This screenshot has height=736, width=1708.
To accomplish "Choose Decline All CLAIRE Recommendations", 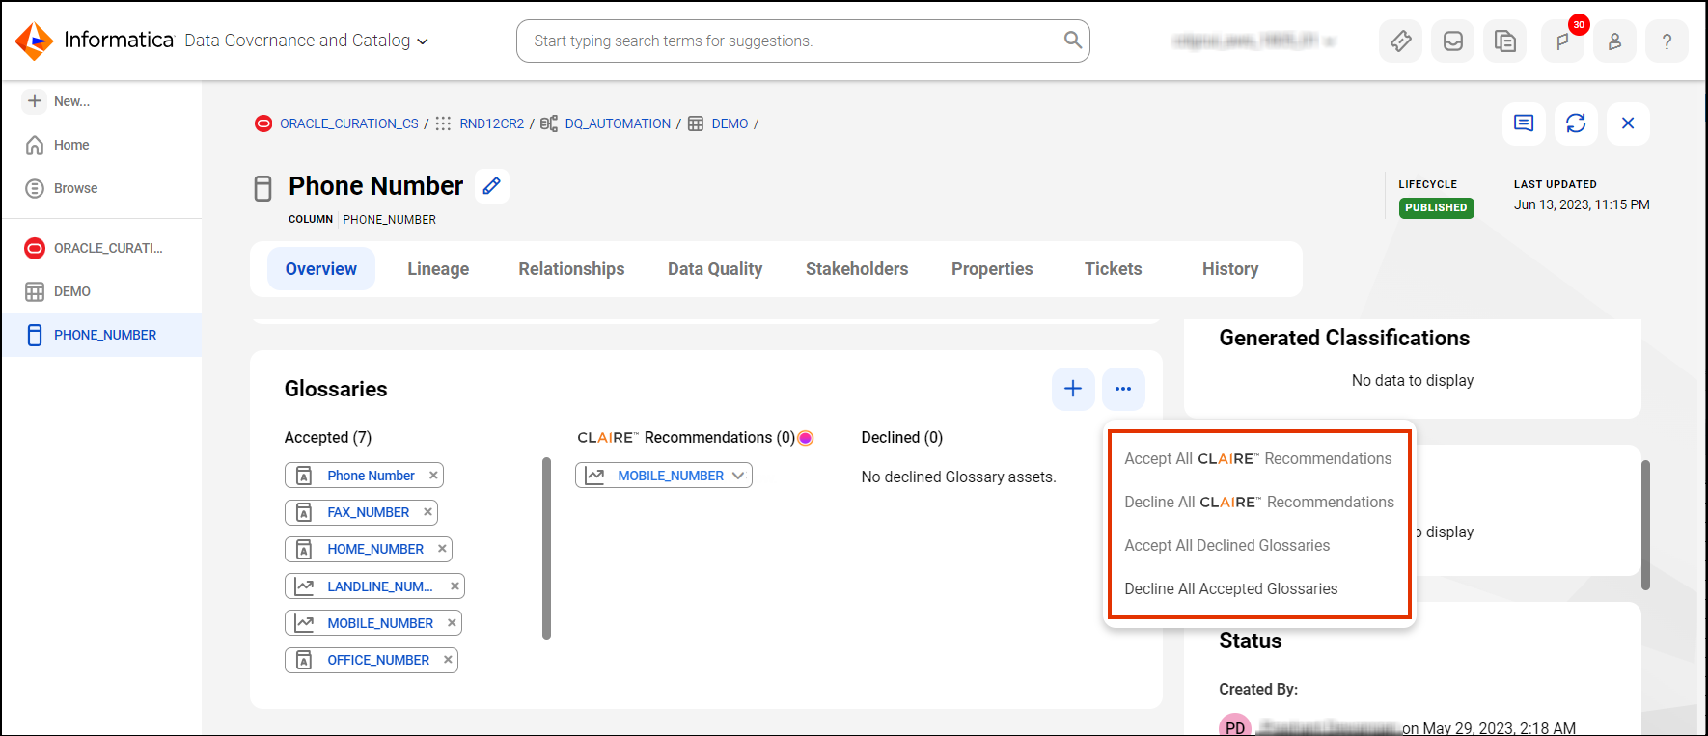I will click(x=1258, y=503).
